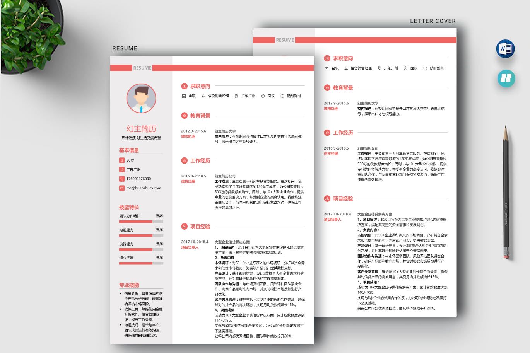Select 大型企业信贷解决方案 on LETTER COVER page
Image resolution: width=530 pixels, height=353 pixels.
375,214
